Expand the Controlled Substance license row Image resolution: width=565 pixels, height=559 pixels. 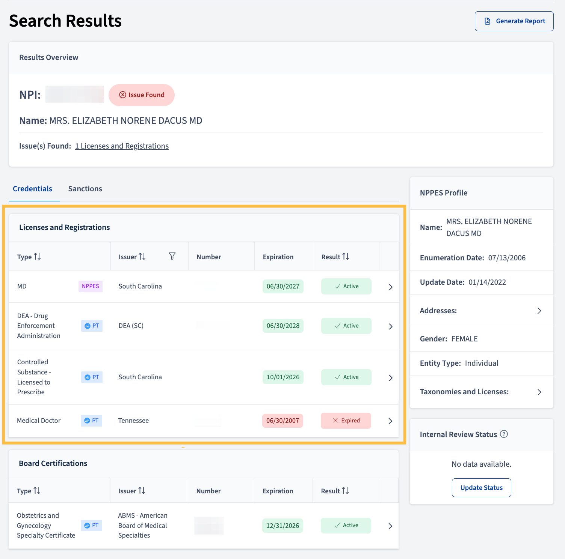(x=390, y=378)
